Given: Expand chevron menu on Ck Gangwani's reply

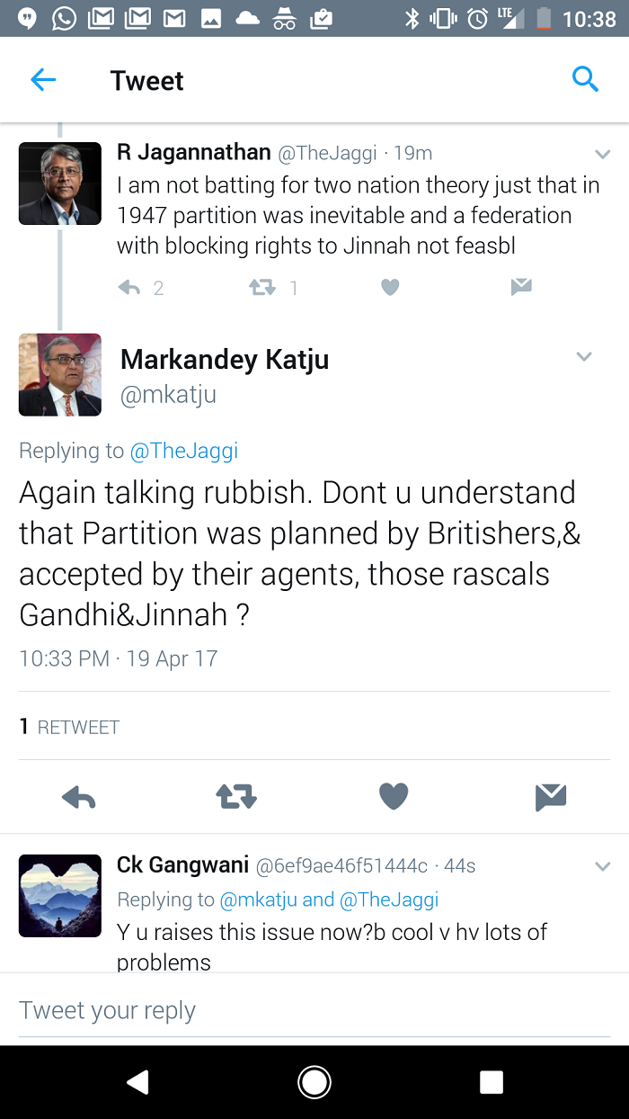Looking at the screenshot, I should tap(602, 867).
